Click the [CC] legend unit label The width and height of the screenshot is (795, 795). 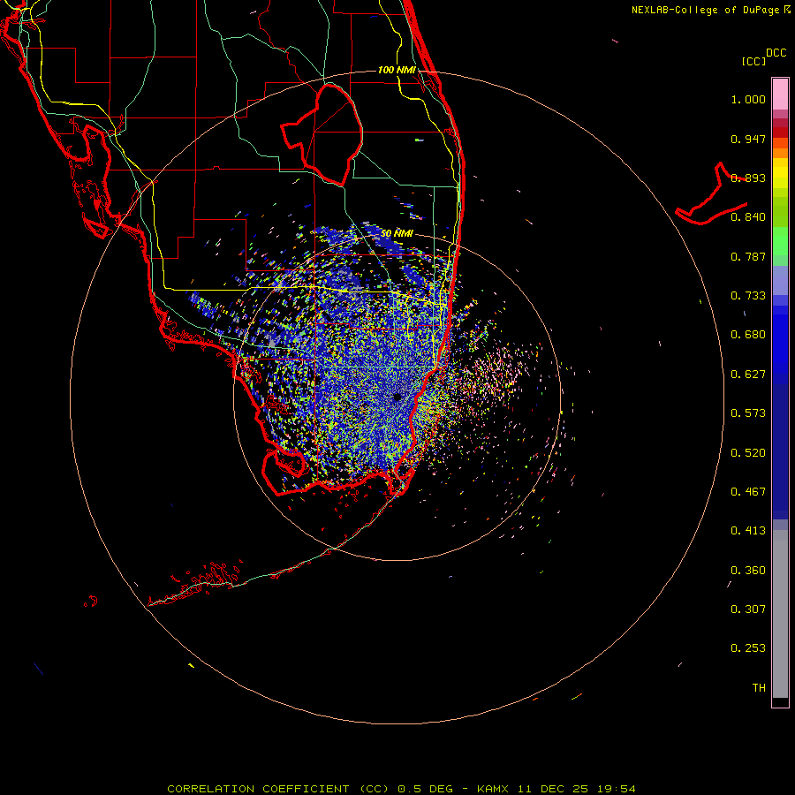pos(753,61)
